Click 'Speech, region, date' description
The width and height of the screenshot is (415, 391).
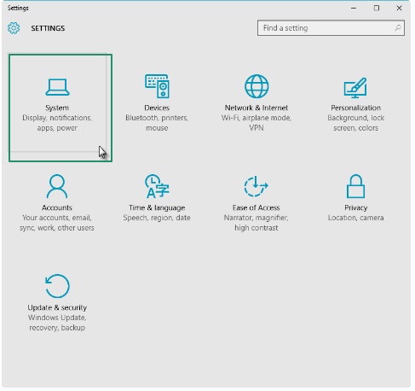157,218
